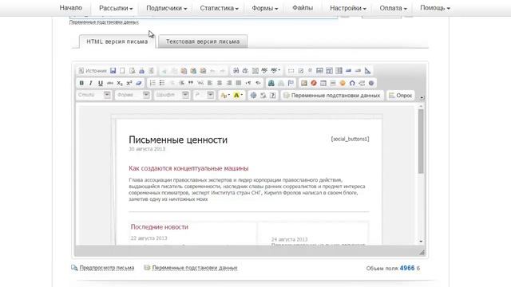Open the Font size dropdown
511x287 pixels.
pyautogui.click(x=204, y=95)
